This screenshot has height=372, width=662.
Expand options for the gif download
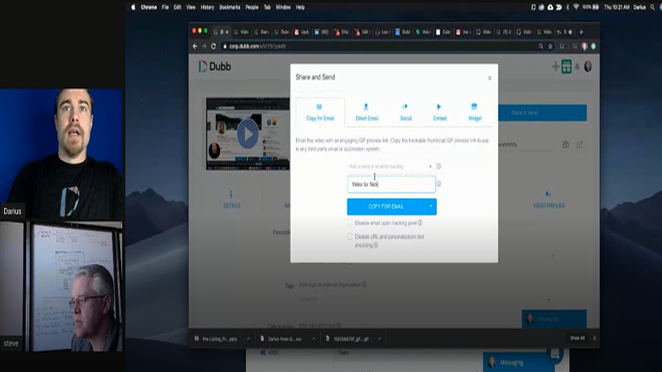[379, 338]
